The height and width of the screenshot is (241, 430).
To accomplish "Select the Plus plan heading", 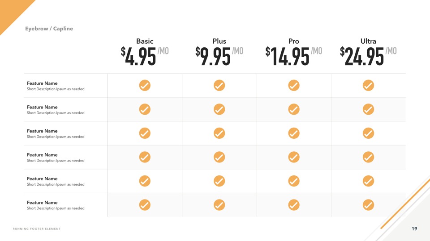I will pyautogui.click(x=219, y=42).
